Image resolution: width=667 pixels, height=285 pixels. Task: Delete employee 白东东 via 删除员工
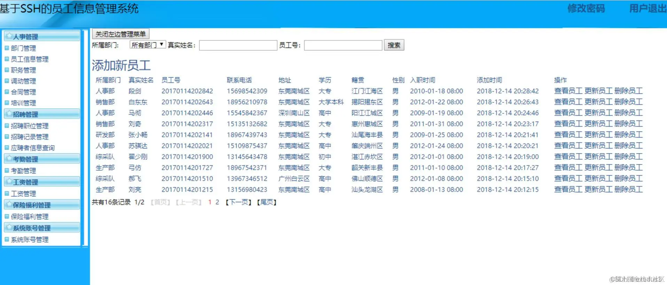[628, 102]
